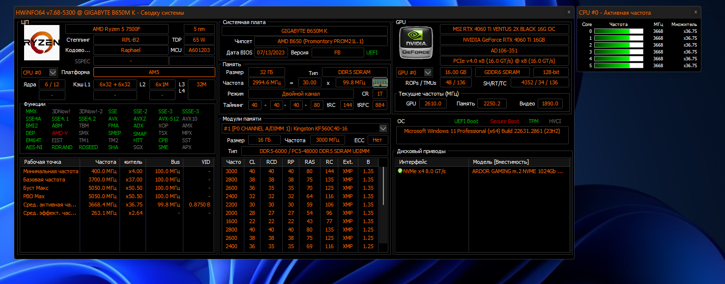Click the green UEFI label
The width and height of the screenshot is (725, 284).
(372, 52)
